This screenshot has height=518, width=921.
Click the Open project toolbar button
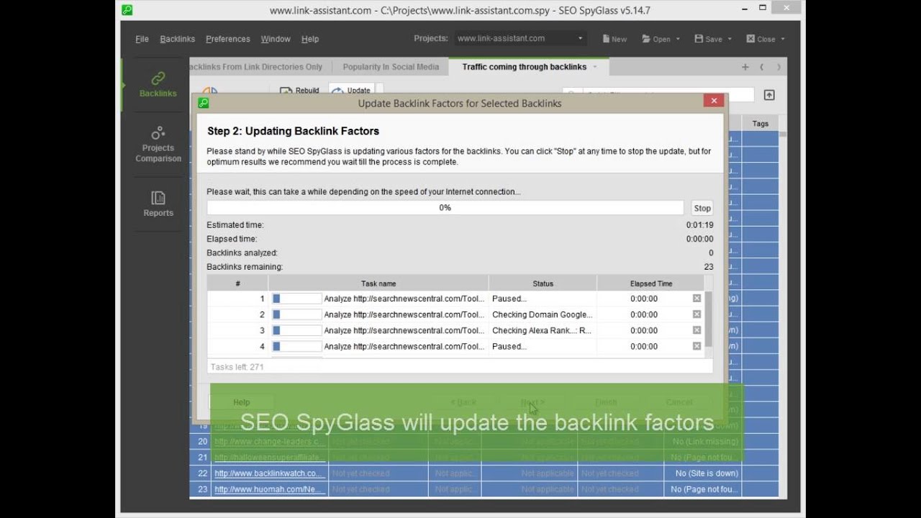pyautogui.click(x=656, y=39)
